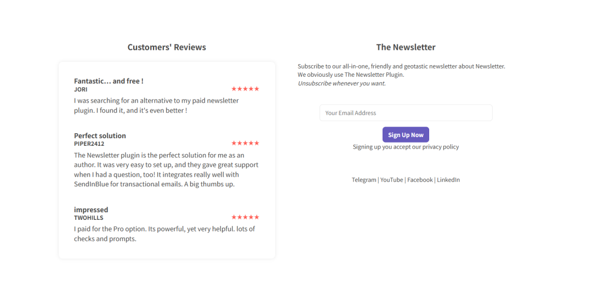
Task: Click the star rating on Jori's review
Action: point(245,89)
